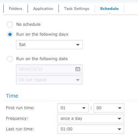The width and height of the screenshot is (138, 138).
Task: Click the 2014/11/12 date field
Action: (x=49, y=69)
